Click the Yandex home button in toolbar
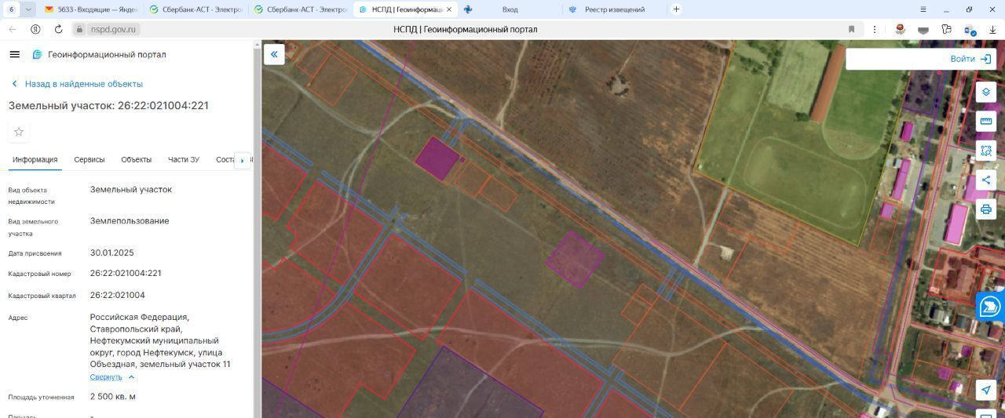This screenshot has height=418, width=1005. click(x=35, y=29)
